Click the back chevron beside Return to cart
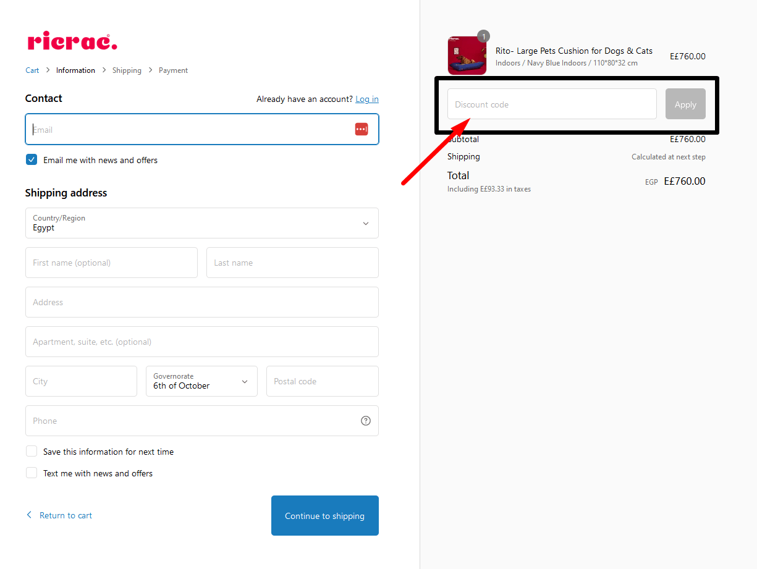The height and width of the screenshot is (569, 757). 28,515
